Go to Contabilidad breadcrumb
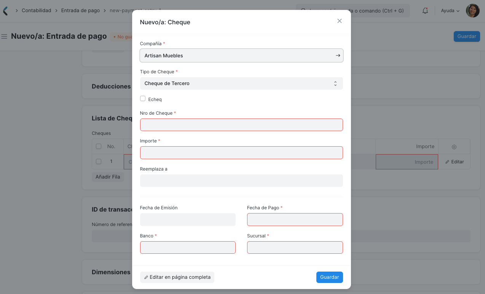The width and height of the screenshot is (485, 294). pyautogui.click(x=36, y=11)
